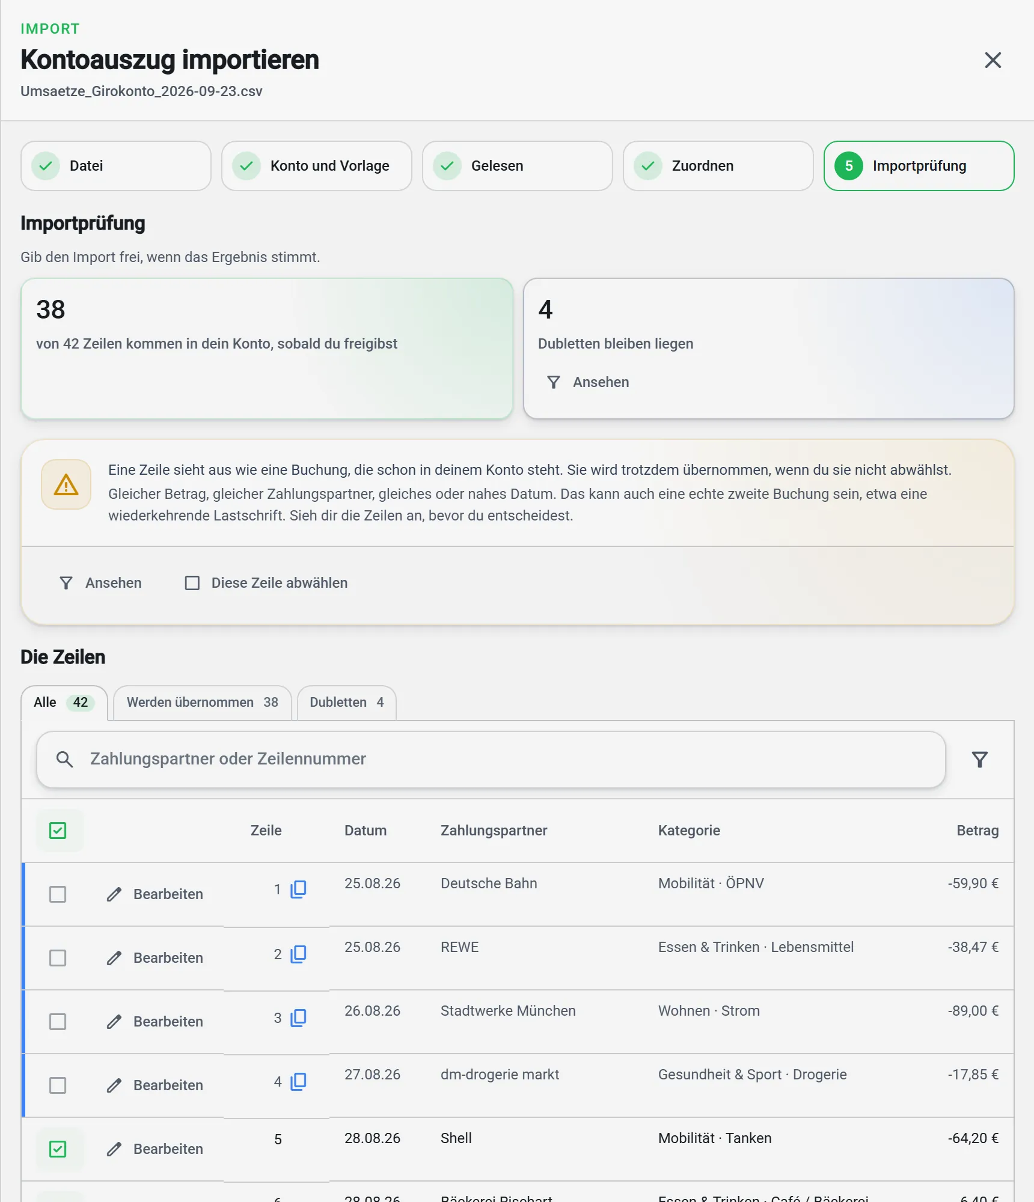Click pencil icon in dm-drogerie markt row
Image resolution: width=1034 pixels, height=1202 pixels.
(114, 1085)
